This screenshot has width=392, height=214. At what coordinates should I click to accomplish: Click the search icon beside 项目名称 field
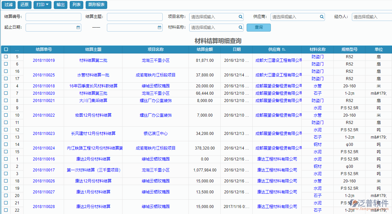coord(240,16)
